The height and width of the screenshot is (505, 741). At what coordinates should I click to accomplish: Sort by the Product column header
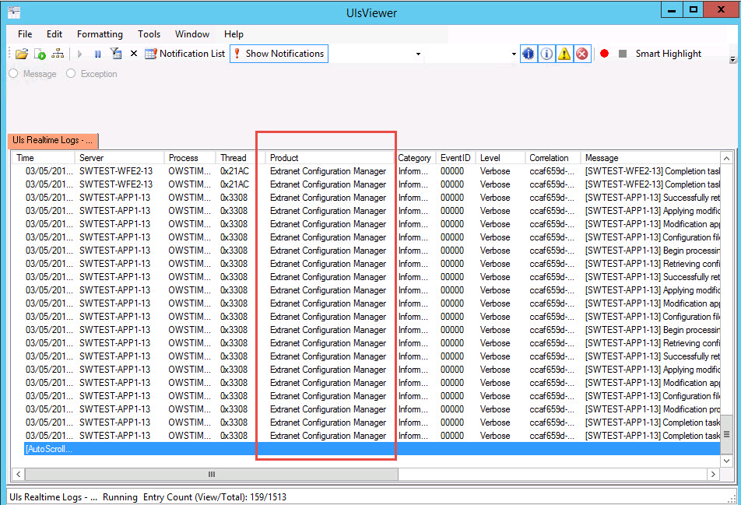330,158
